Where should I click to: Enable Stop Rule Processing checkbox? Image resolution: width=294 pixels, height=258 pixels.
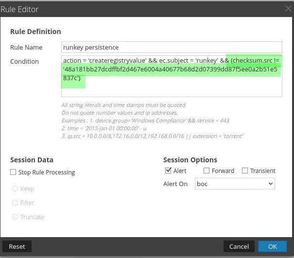coord(13,172)
